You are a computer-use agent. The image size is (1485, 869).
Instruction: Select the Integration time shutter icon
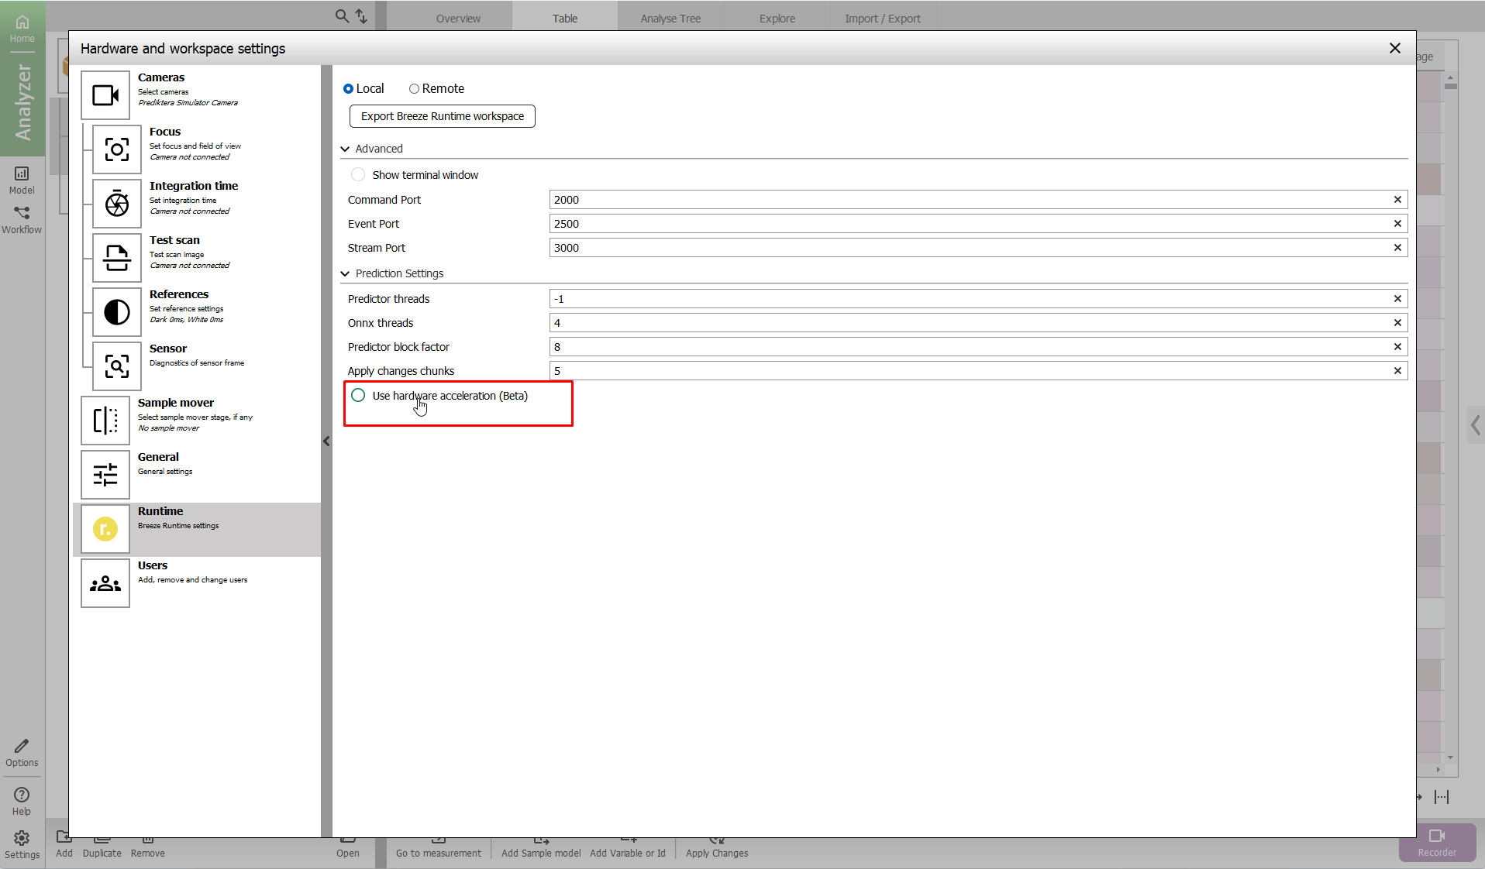tap(117, 204)
